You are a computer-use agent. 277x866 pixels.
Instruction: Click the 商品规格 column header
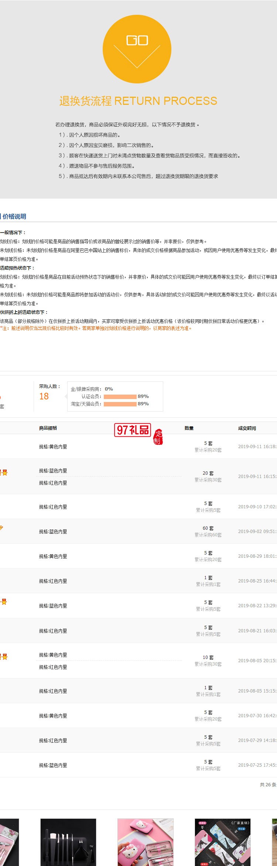pyautogui.click(x=48, y=428)
